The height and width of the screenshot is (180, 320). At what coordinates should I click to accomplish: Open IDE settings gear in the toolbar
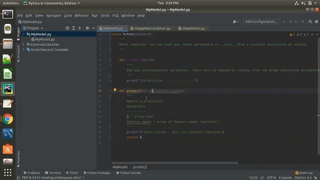point(316,21)
